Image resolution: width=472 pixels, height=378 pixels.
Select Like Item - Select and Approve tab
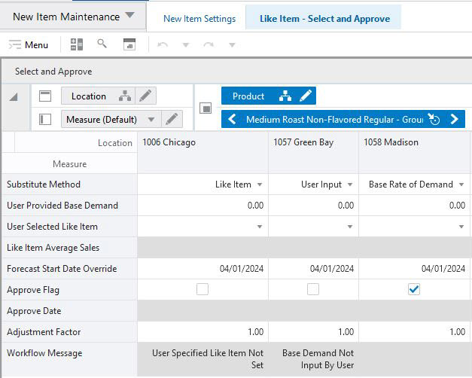pyautogui.click(x=324, y=19)
